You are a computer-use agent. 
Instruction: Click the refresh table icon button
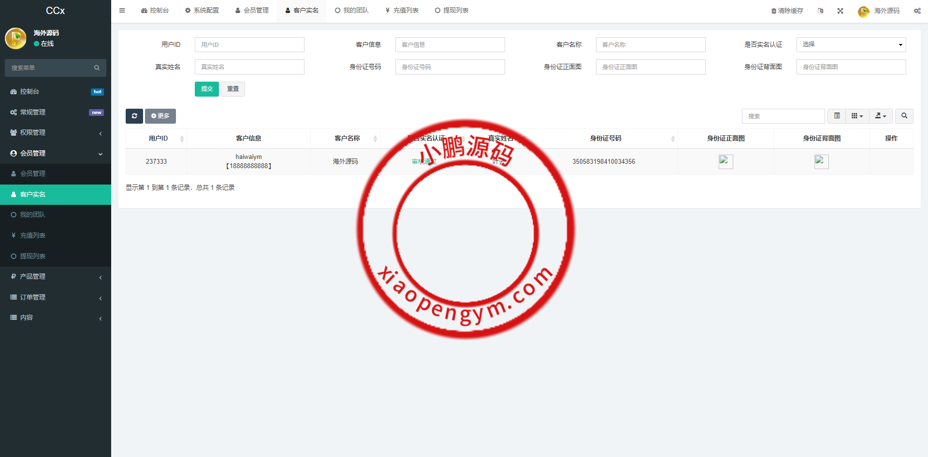coord(134,116)
